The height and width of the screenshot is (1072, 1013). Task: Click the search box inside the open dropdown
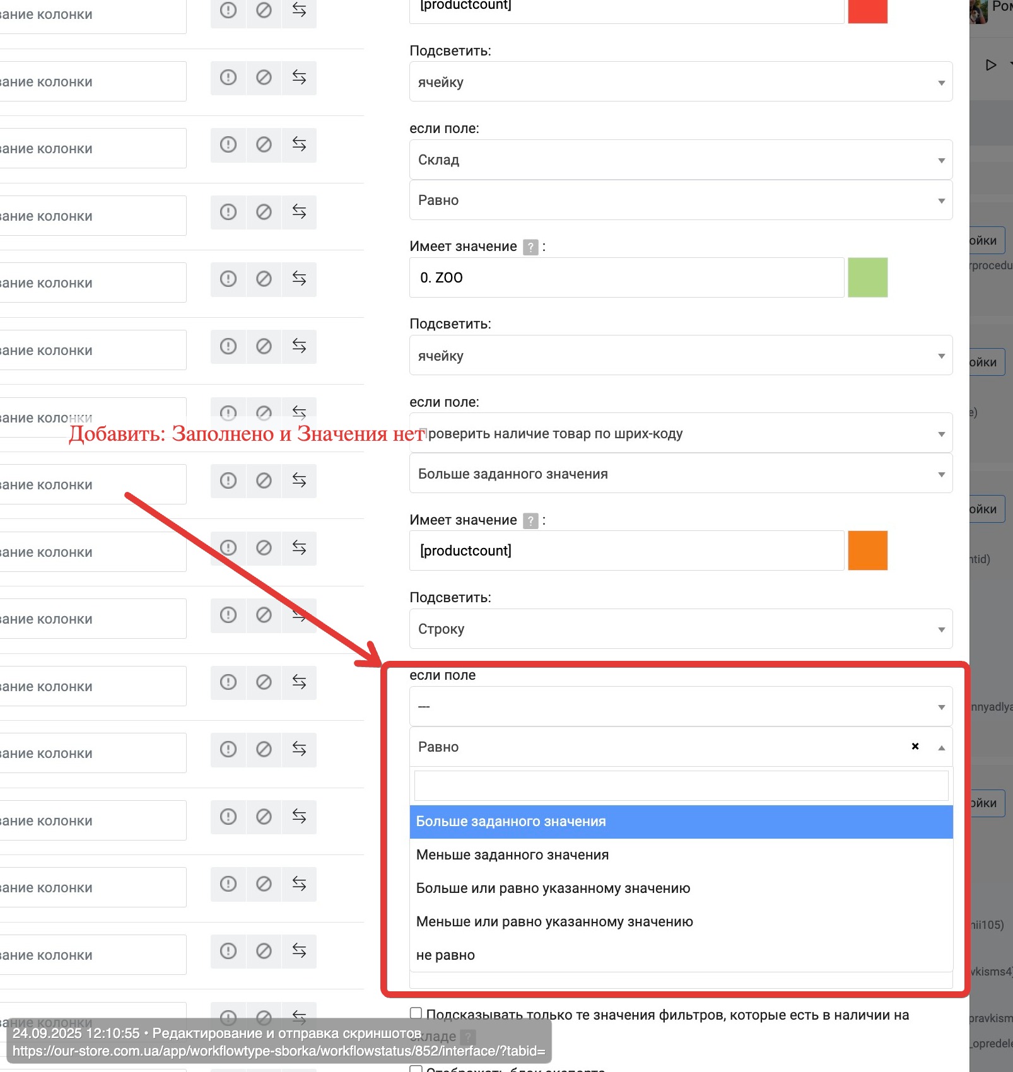click(x=681, y=786)
